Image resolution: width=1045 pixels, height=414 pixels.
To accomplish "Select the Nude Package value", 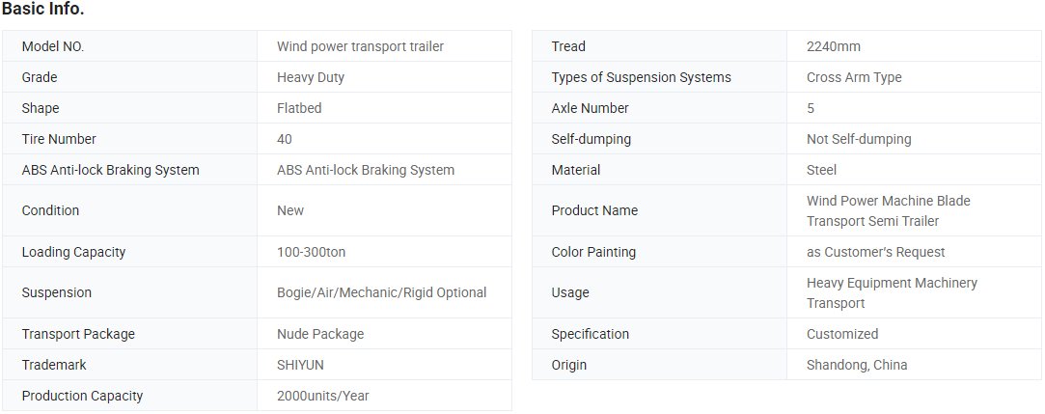I will pyautogui.click(x=320, y=334).
